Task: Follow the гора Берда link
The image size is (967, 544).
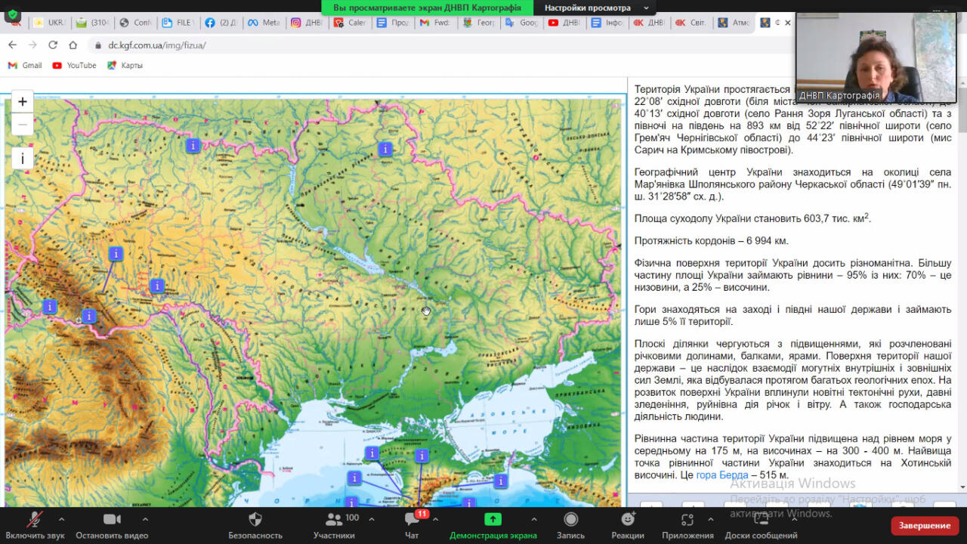Action: pyautogui.click(x=722, y=475)
